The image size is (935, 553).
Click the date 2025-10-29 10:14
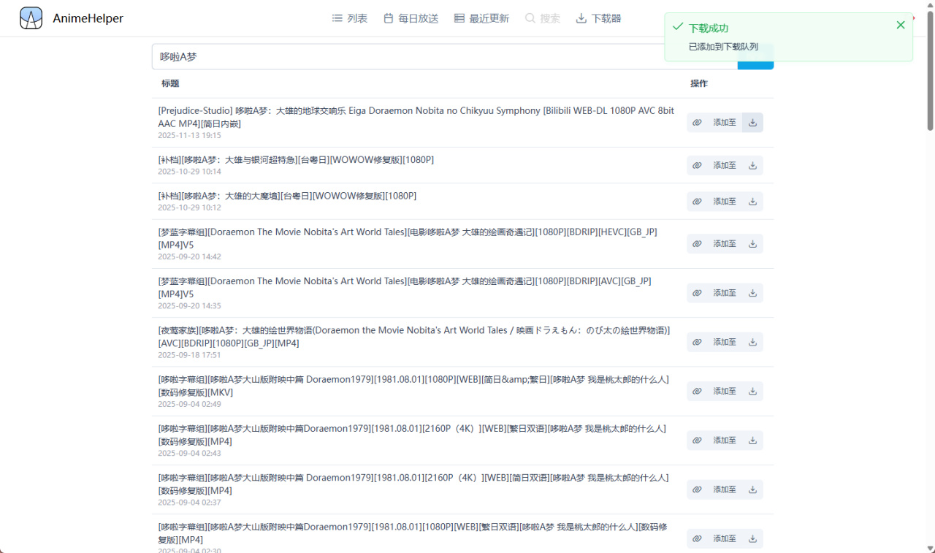click(189, 172)
